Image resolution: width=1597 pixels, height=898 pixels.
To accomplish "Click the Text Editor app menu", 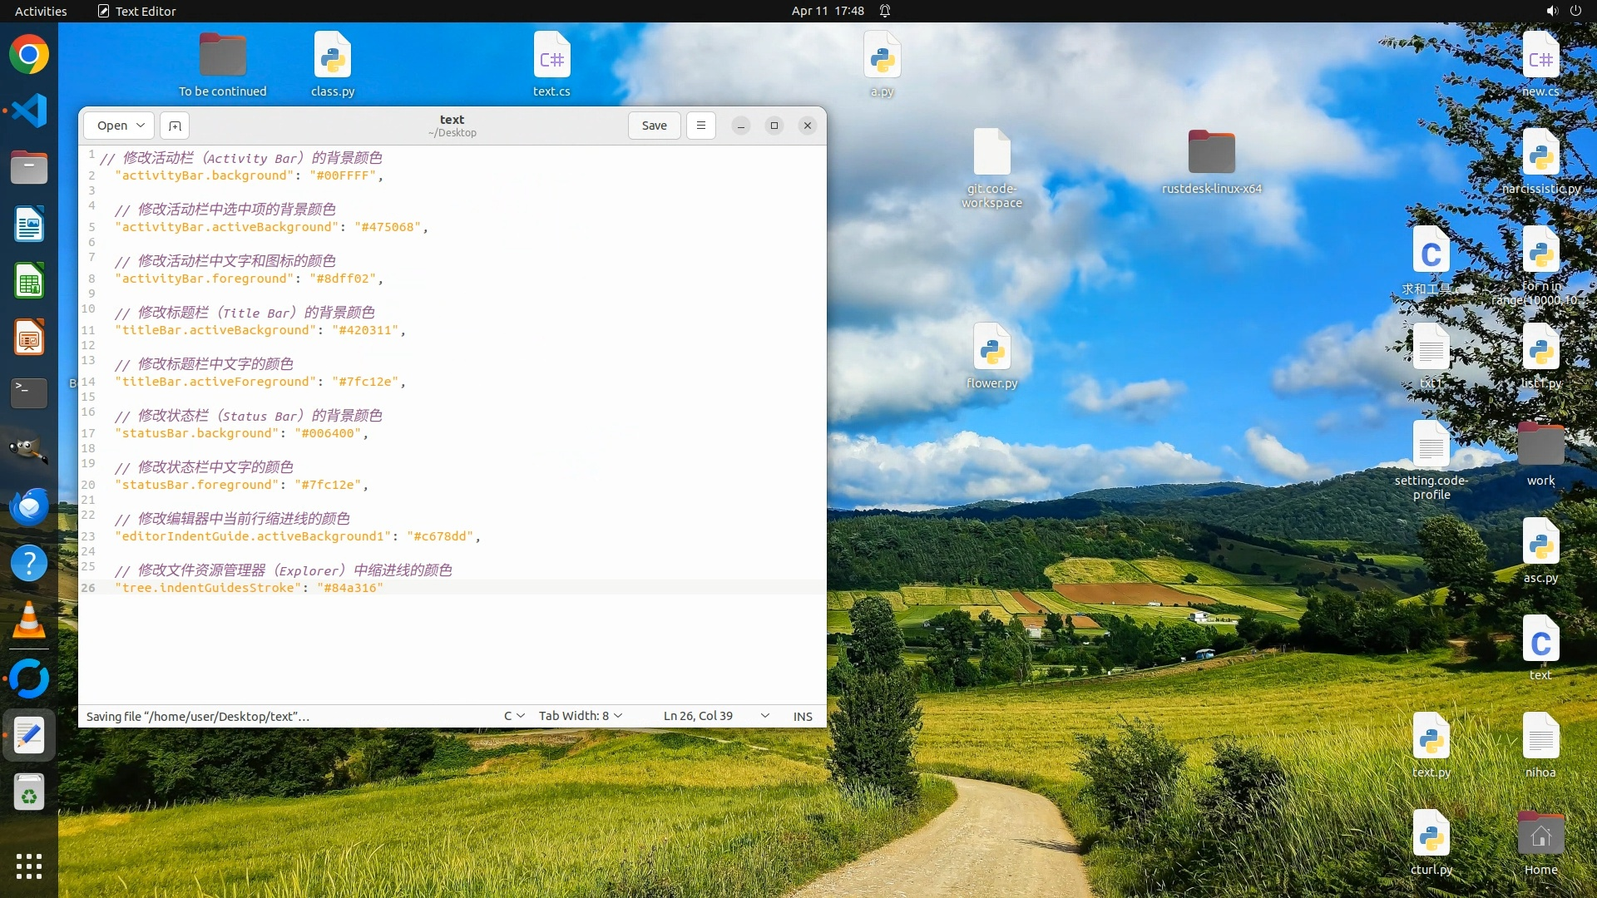I will point(137,11).
